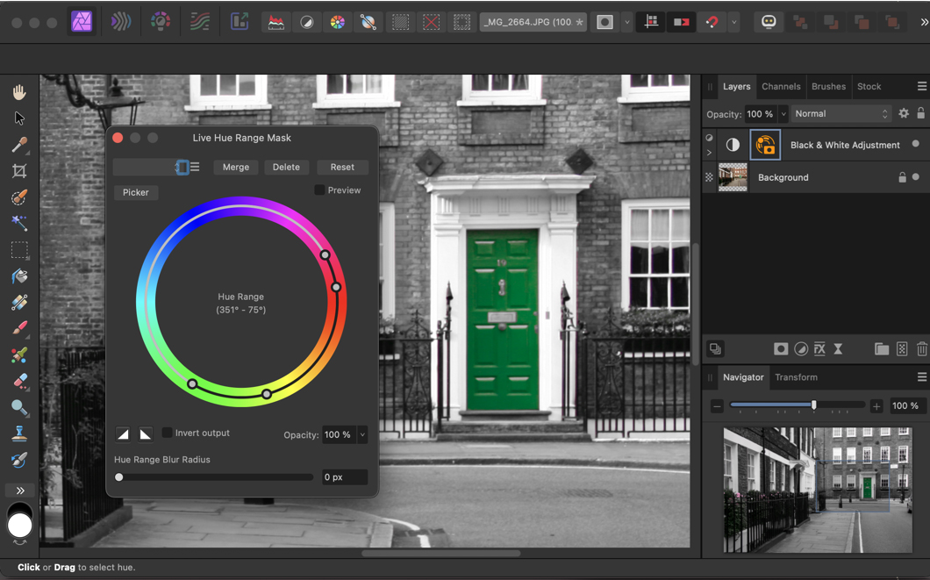Click the Layer Effects FX icon
Viewport: 930px width, 580px height.
[819, 349]
